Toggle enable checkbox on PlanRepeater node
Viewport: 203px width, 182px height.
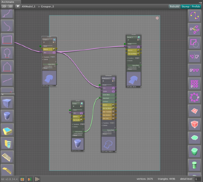coord(103,81)
